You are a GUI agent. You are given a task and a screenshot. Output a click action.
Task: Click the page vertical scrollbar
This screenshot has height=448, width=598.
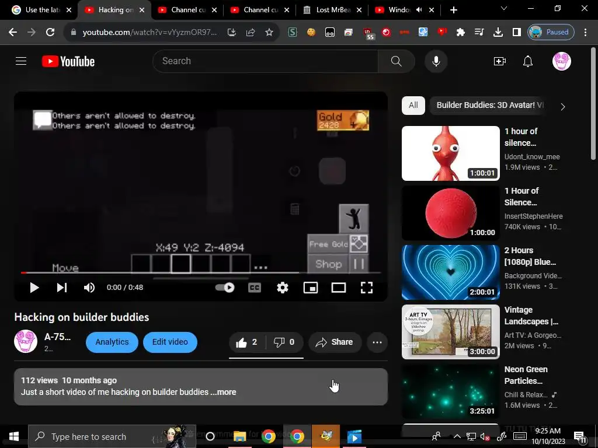[593, 103]
